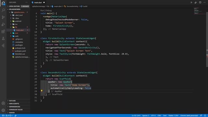The width and height of the screenshot is (208, 117).
Task: Open the Extensions view
Action: pos(3,32)
